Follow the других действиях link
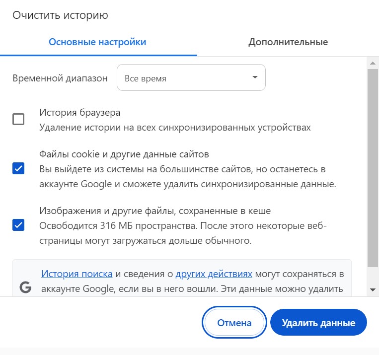This screenshot has height=355, width=379. (214, 274)
